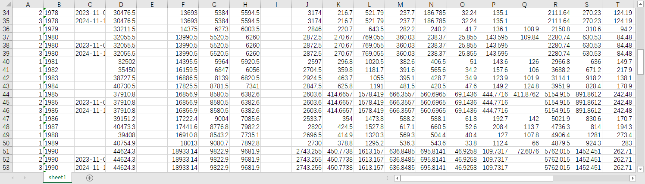This screenshot has width=645, height=184.
Task: Select column T header
Action: pyautogui.click(x=618, y=4)
